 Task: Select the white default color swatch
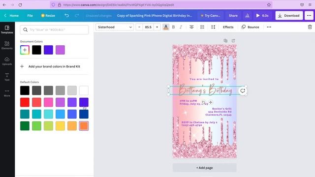(x=84, y=90)
